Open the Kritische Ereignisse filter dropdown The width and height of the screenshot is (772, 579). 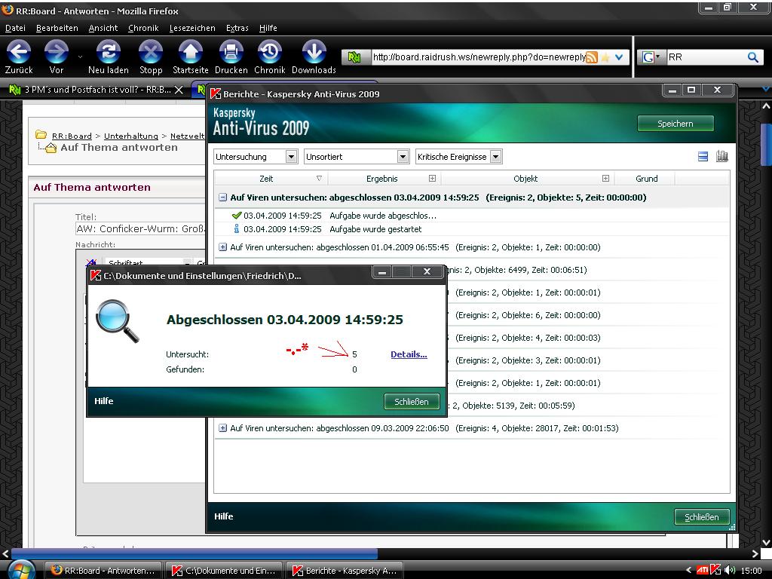point(459,157)
